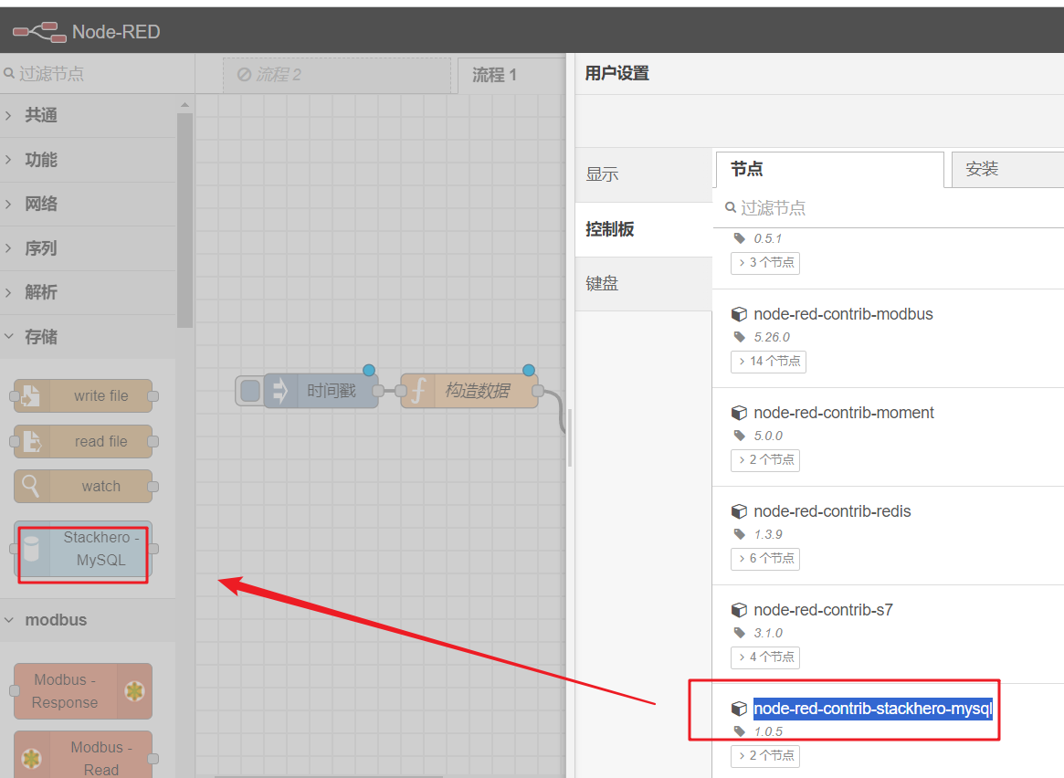Select 显示 in user settings sidebar
This screenshot has width=1064, height=778.
[x=643, y=174]
